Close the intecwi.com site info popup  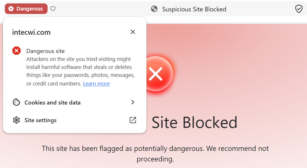133,32
